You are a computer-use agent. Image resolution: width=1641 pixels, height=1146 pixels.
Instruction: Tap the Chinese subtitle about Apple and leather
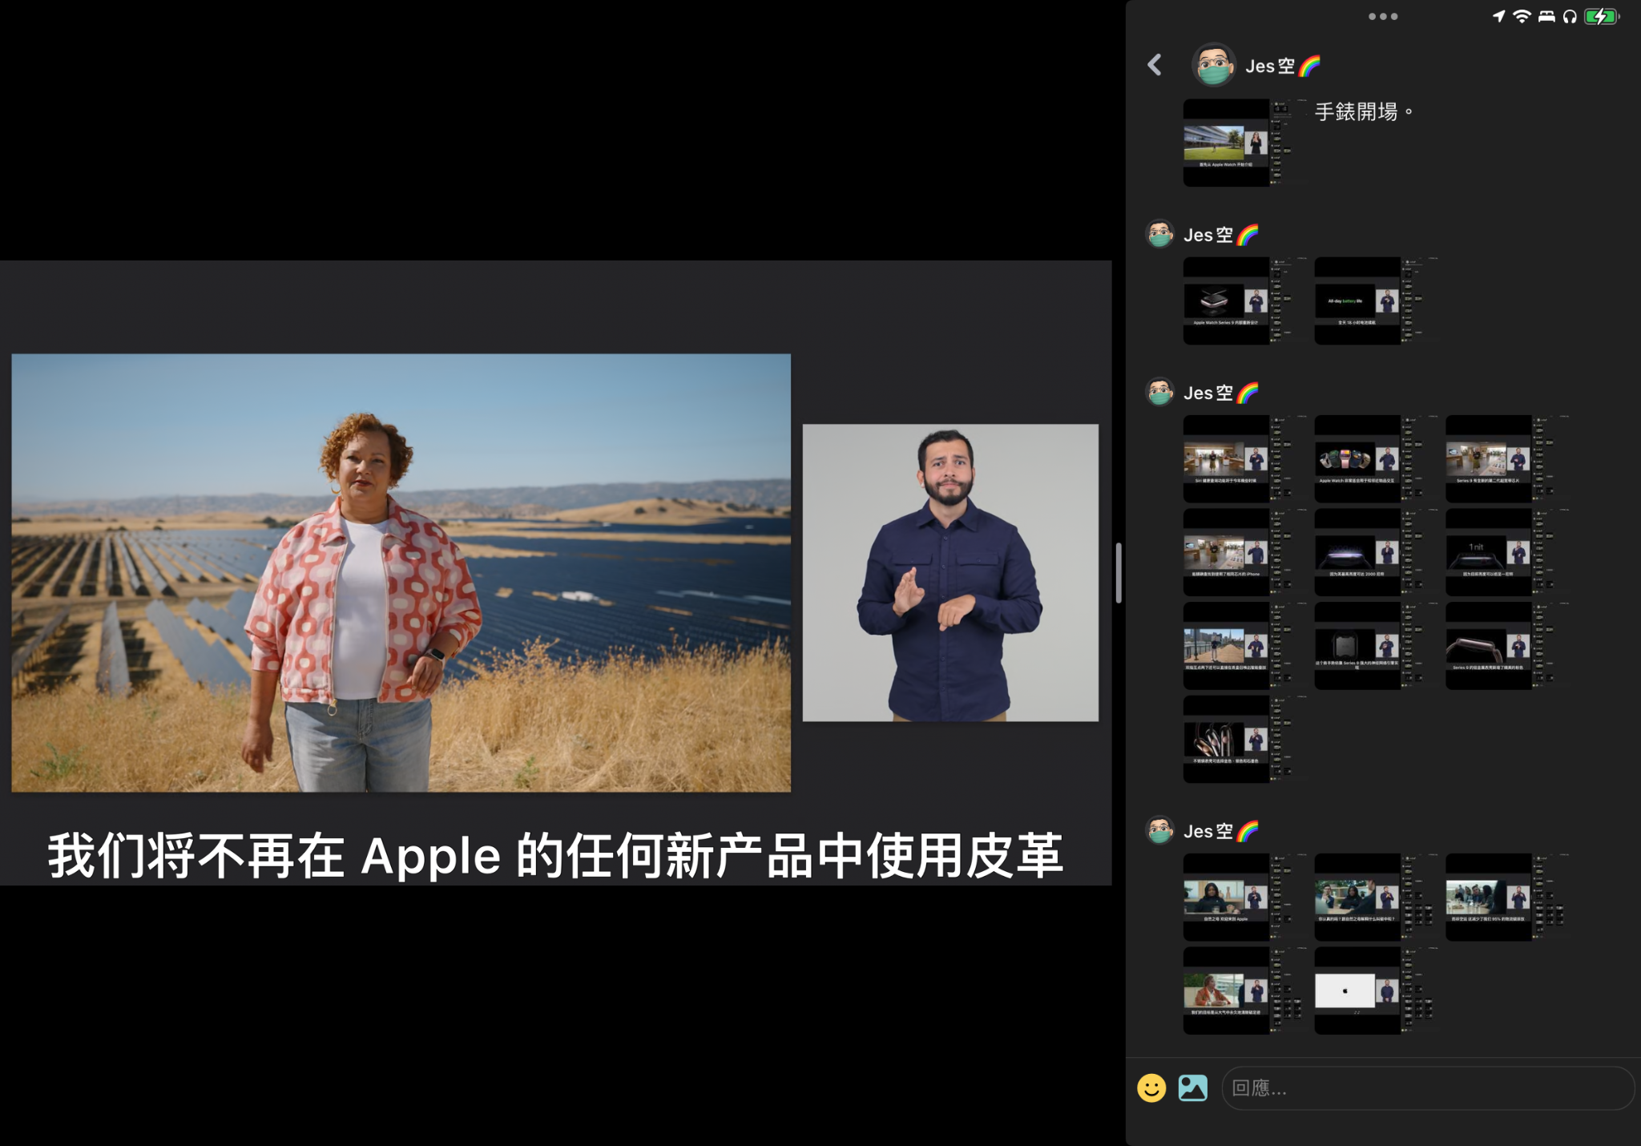(555, 855)
